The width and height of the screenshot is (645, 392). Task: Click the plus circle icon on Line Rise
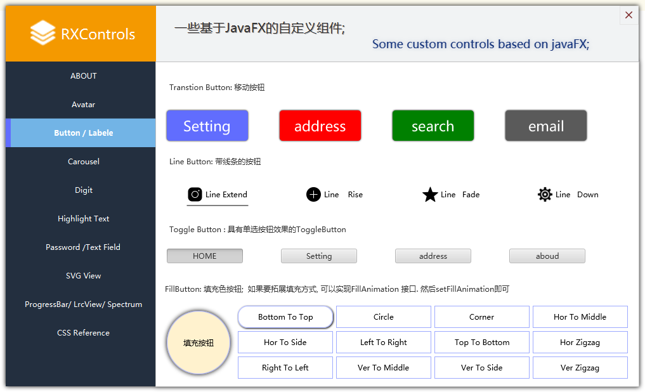tap(313, 195)
